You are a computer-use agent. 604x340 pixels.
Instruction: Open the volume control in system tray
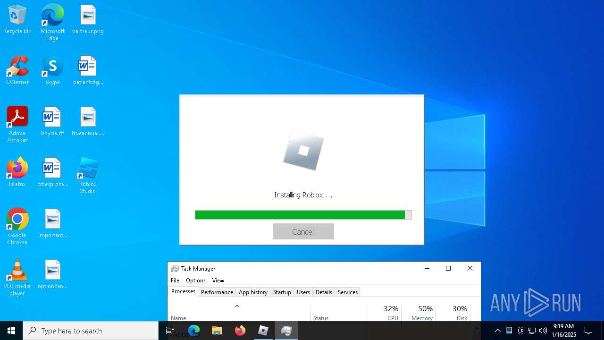543,331
